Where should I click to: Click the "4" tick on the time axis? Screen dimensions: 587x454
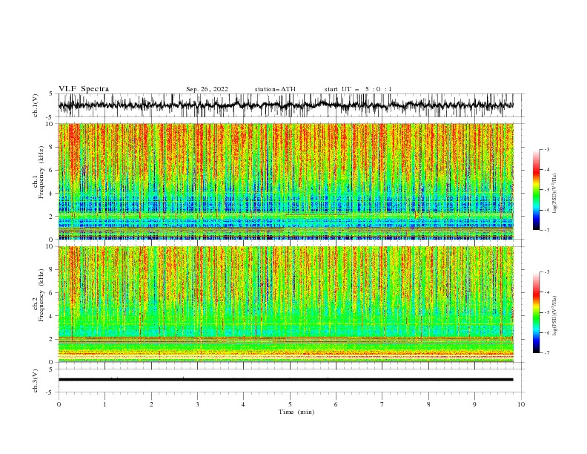[x=243, y=404]
